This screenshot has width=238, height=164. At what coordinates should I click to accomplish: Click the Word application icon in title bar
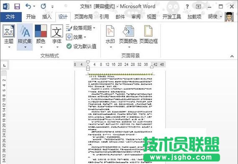(x=6, y=7)
